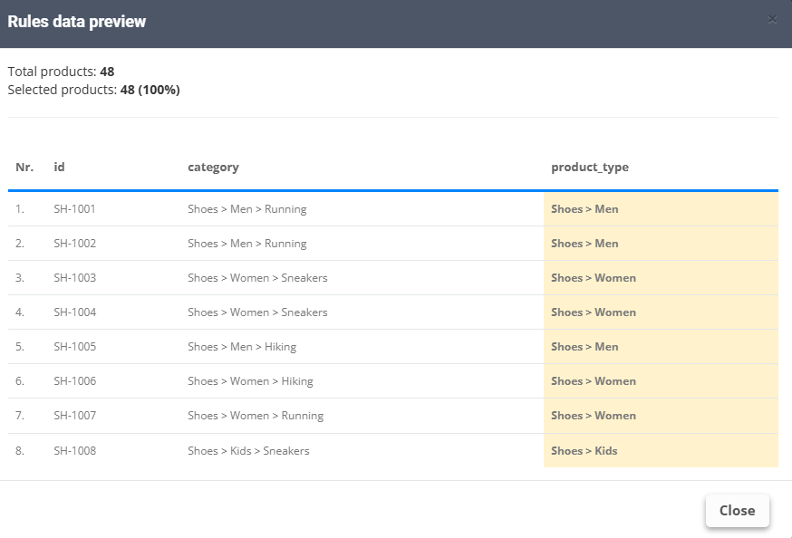
Task: Click product_type cell in row SH-1002
Action: coord(661,244)
